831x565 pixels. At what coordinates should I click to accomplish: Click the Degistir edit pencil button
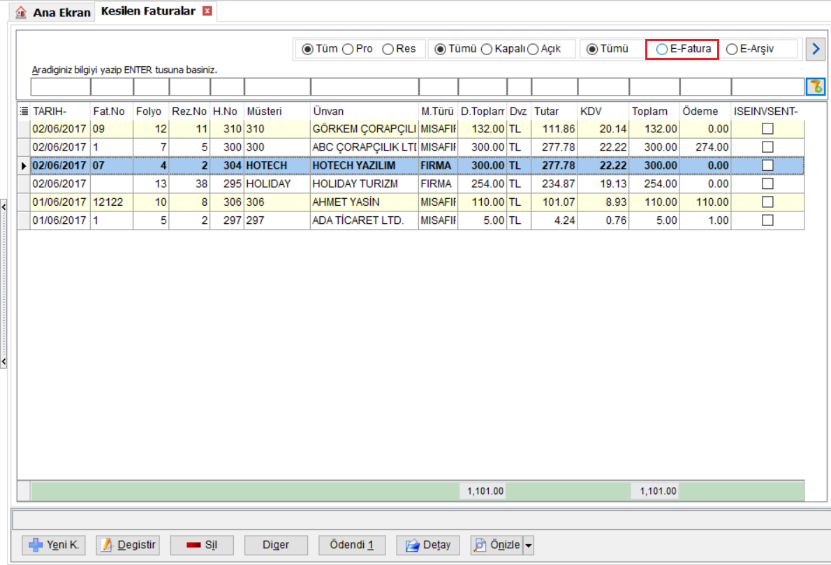(128, 545)
